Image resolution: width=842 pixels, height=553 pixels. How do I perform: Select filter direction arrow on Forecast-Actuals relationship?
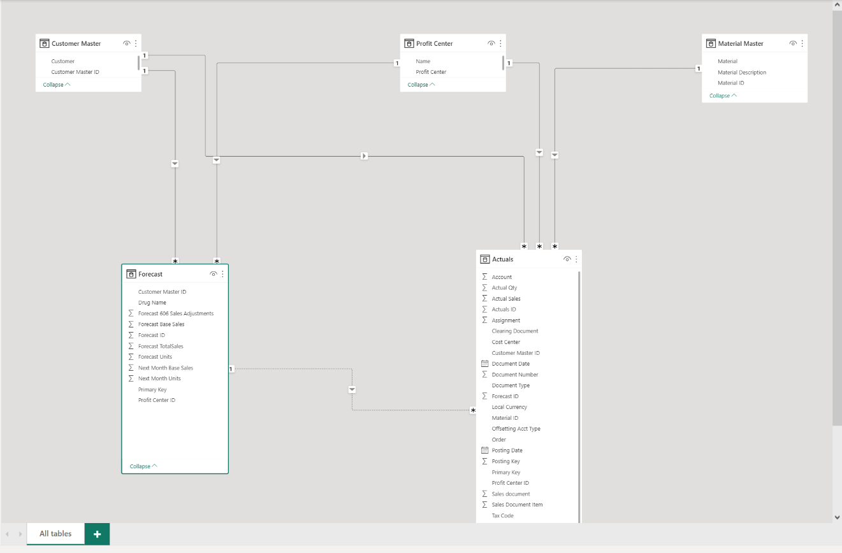click(x=352, y=389)
